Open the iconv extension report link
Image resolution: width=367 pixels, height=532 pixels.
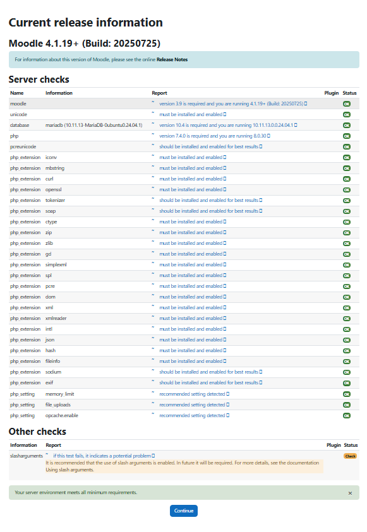pos(193,157)
